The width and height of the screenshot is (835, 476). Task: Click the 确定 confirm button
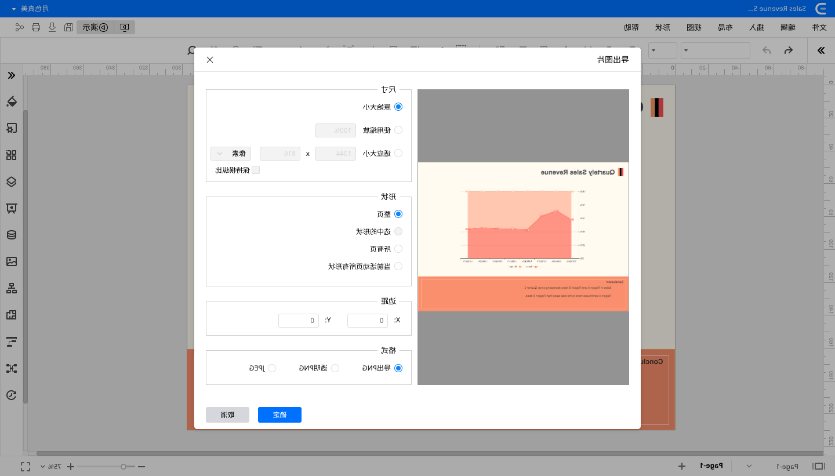coord(279,415)
